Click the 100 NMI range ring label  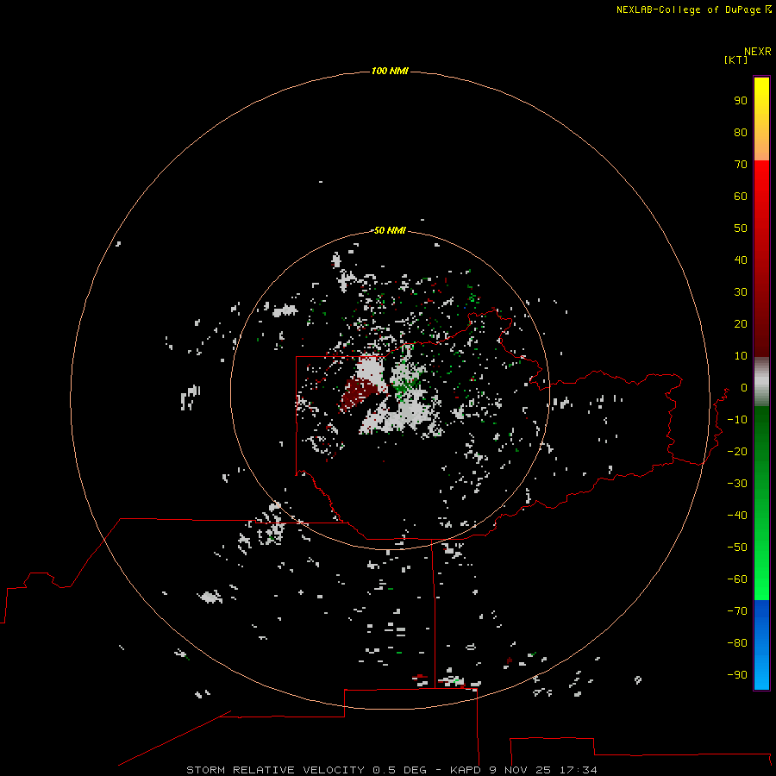pyautogui.click(x=390, y=71)
